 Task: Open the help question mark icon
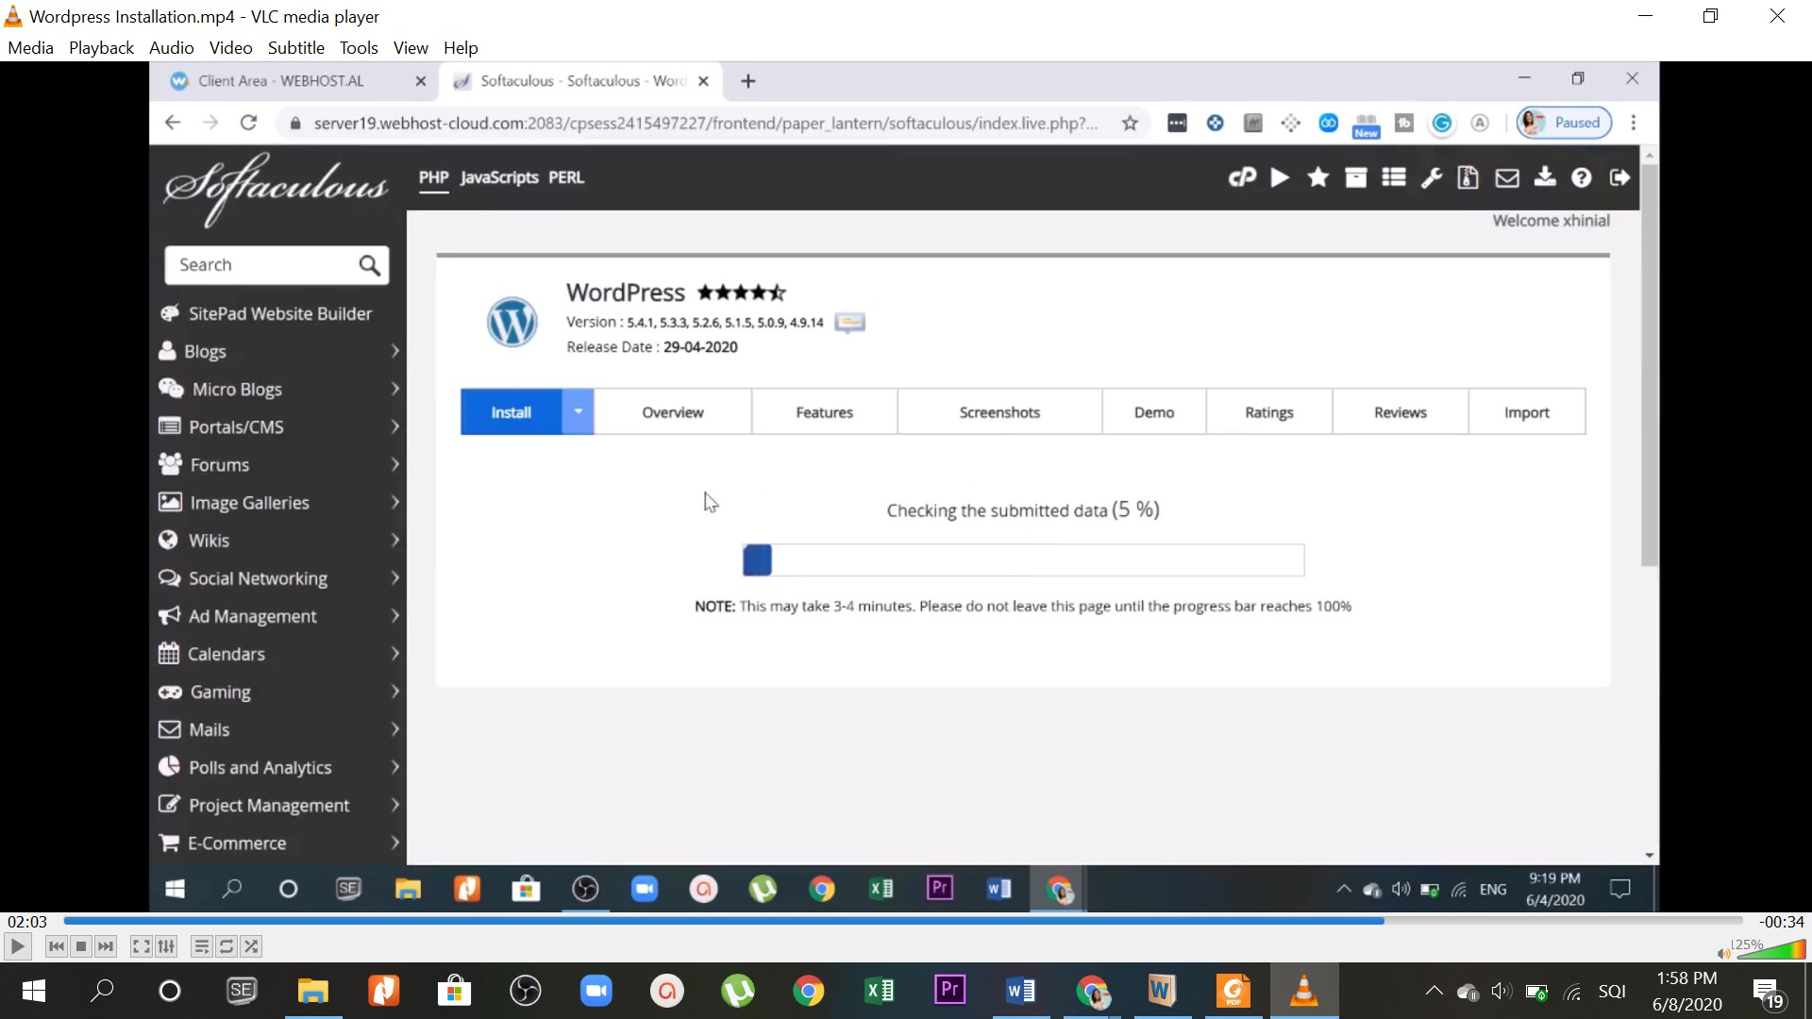pyautogui.click(x=1582, y=177)
